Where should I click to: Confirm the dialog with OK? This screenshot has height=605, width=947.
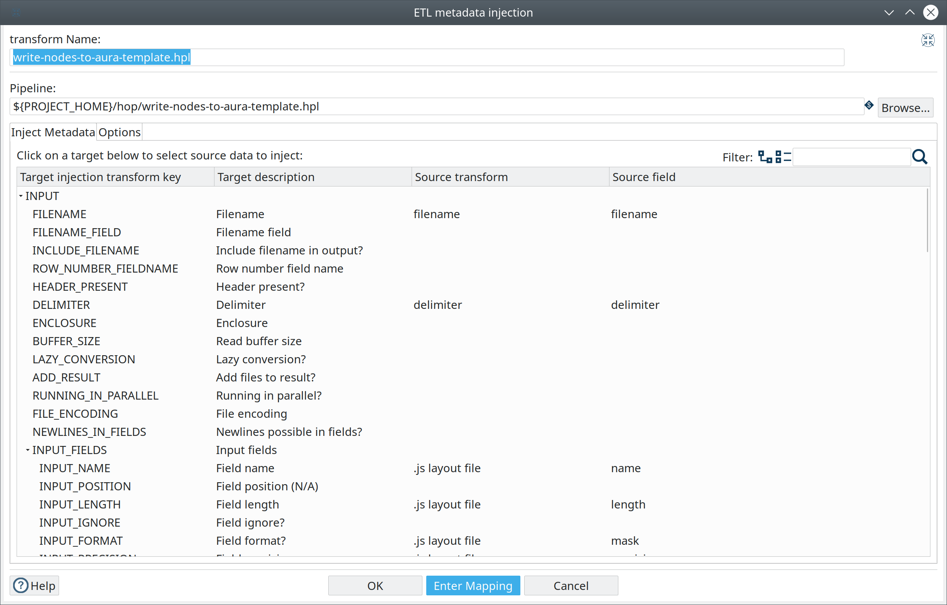pos(375,585)
